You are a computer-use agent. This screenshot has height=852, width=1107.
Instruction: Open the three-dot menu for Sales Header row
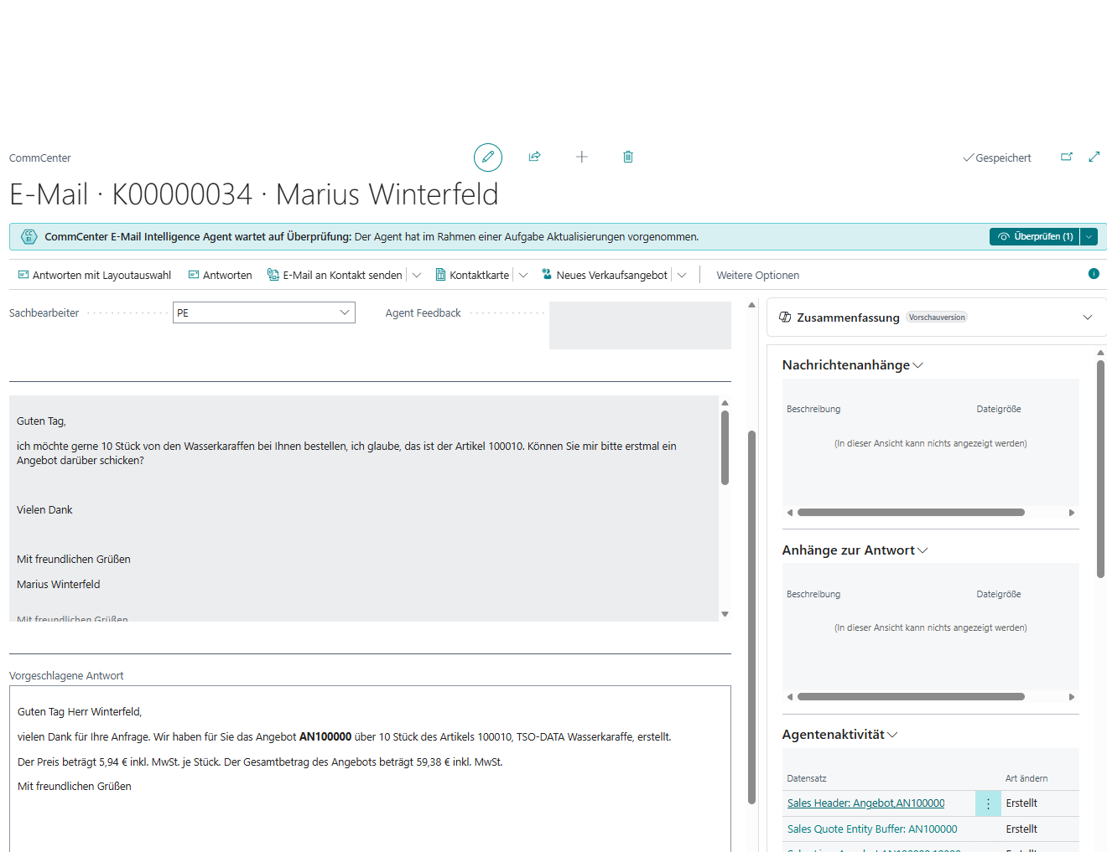click(x=988, y=803)
